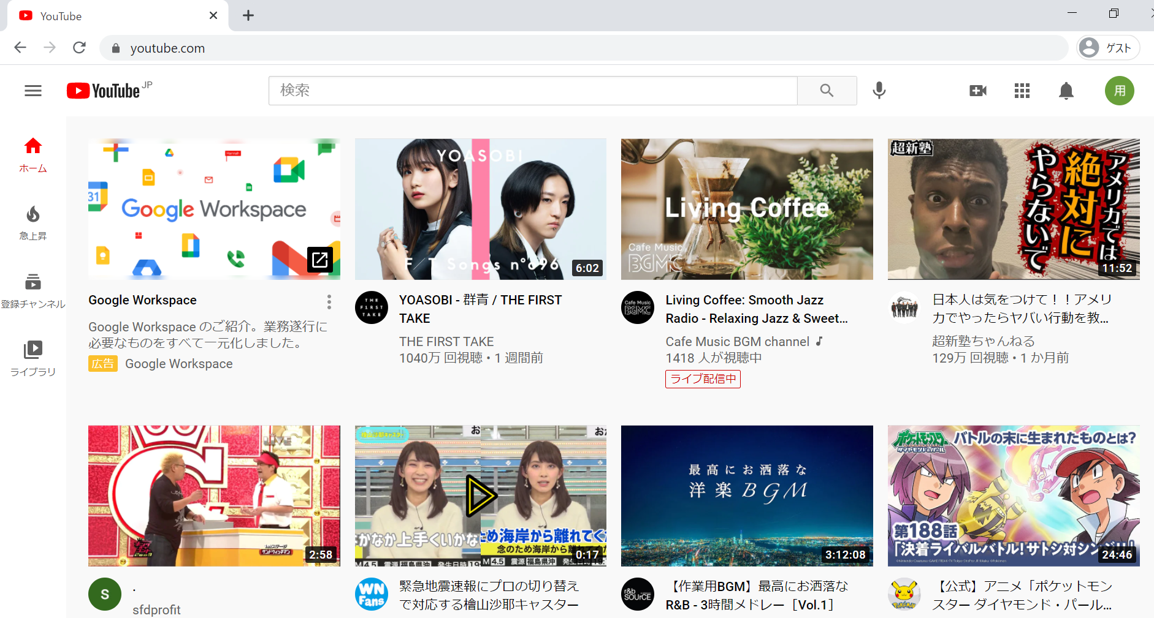Image resolution: width=1154 pixels, height=618 pixels.
Task: Expand the guide with the hamburger menu
Action: (x=32, y=90)
